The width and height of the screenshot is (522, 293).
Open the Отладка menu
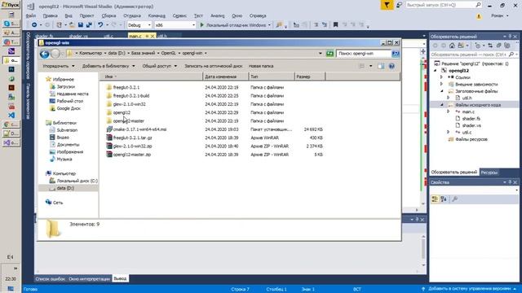[132, 15]
